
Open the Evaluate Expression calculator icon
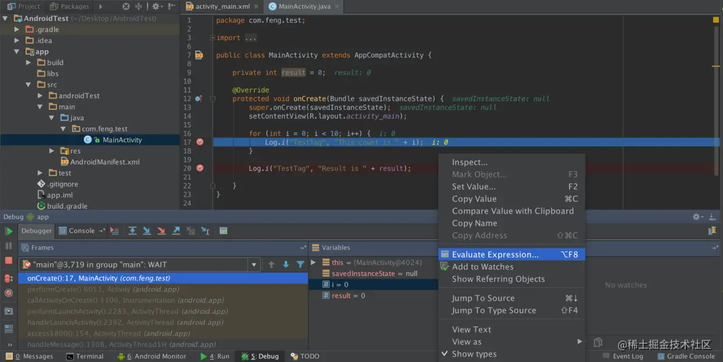223,231
